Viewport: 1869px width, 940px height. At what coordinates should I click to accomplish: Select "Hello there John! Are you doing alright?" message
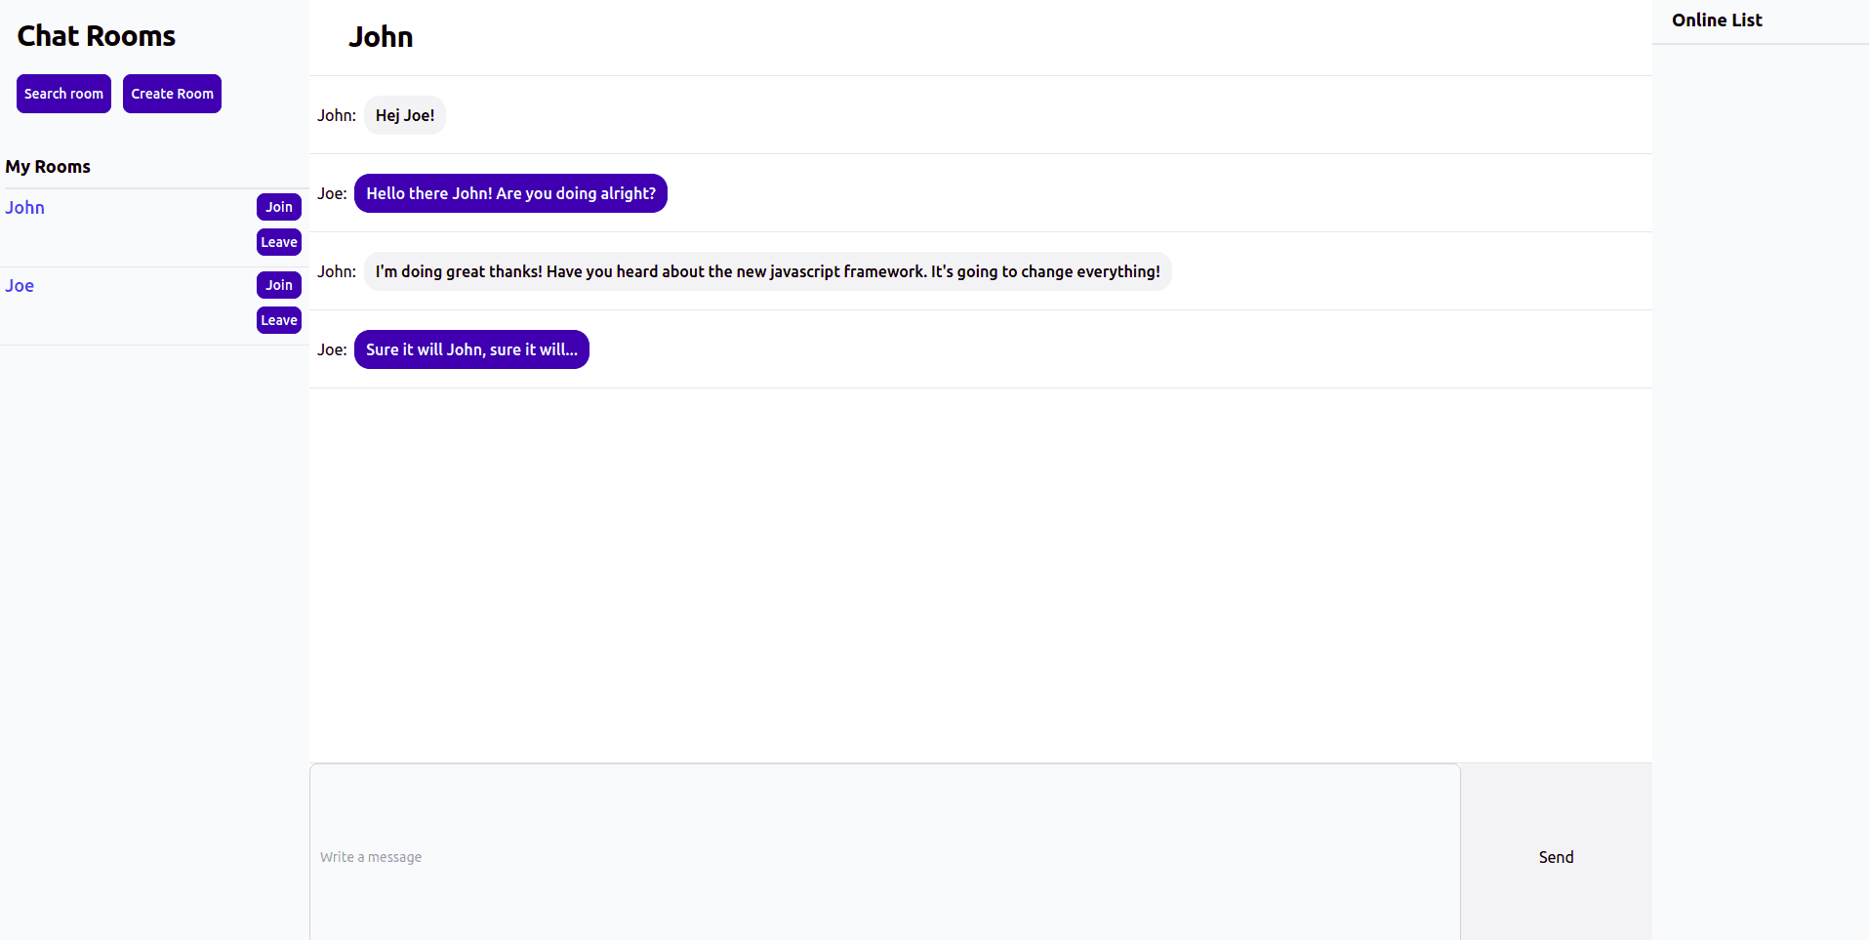510,193
